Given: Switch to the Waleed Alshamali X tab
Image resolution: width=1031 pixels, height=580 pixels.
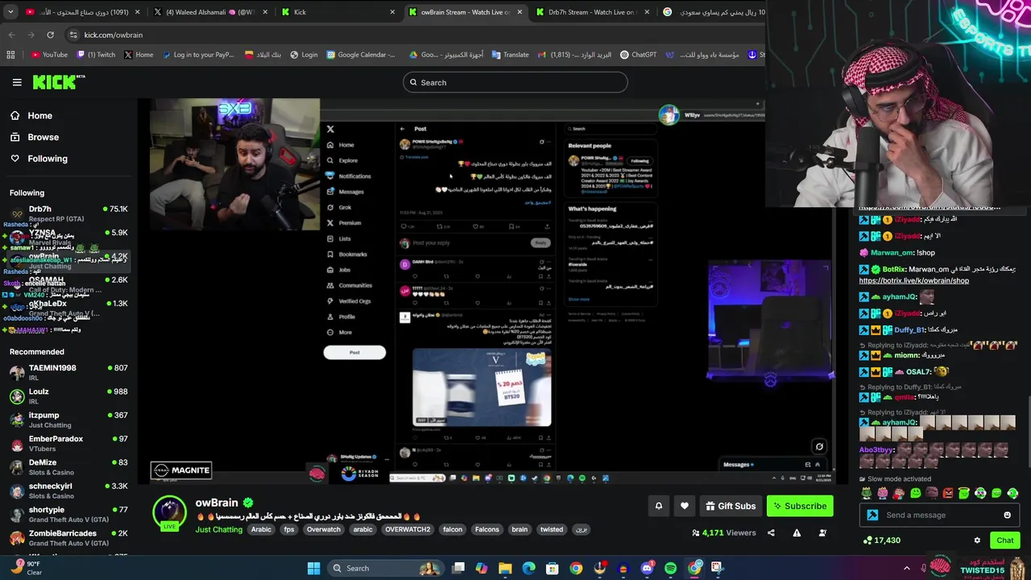Looking at the screenshot, I should [211, 12].
